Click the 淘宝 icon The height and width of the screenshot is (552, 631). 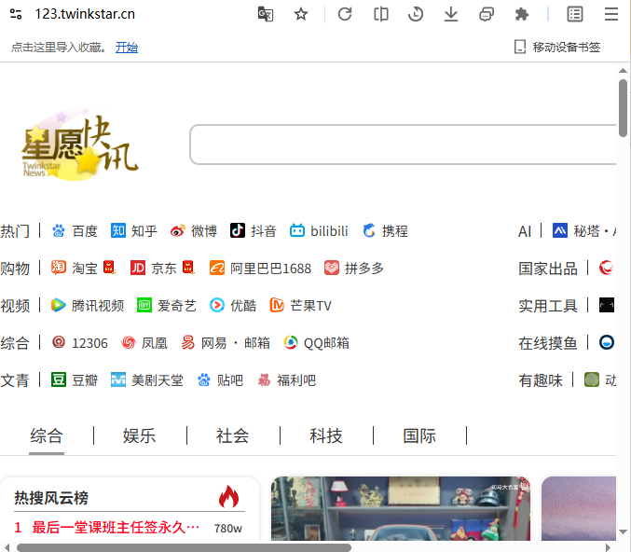(59, 268)
